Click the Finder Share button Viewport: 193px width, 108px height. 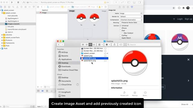point(115,45)
